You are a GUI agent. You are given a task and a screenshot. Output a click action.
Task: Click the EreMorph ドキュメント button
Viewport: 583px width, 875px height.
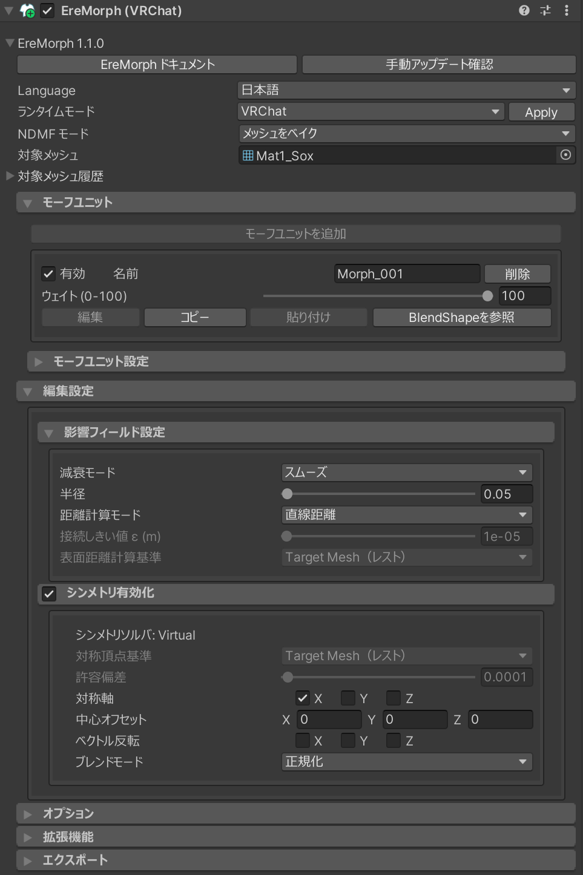coord(157,64)
